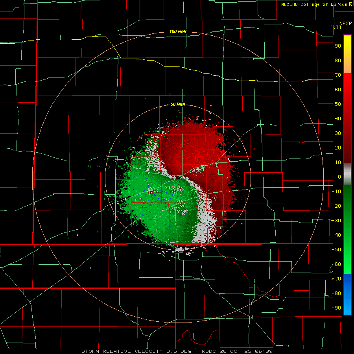The image size is (354, 354).
Task: Click the STORM RELATIVE VELOCITY caption text
Action: 123,351
